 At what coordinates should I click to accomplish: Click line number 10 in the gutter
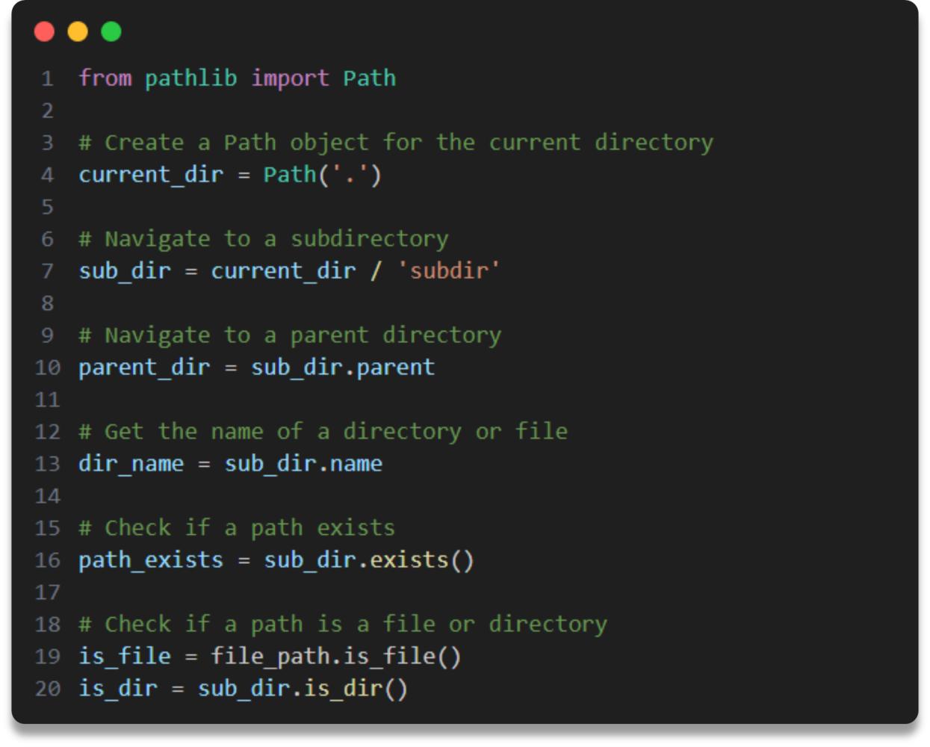[47, 367]
